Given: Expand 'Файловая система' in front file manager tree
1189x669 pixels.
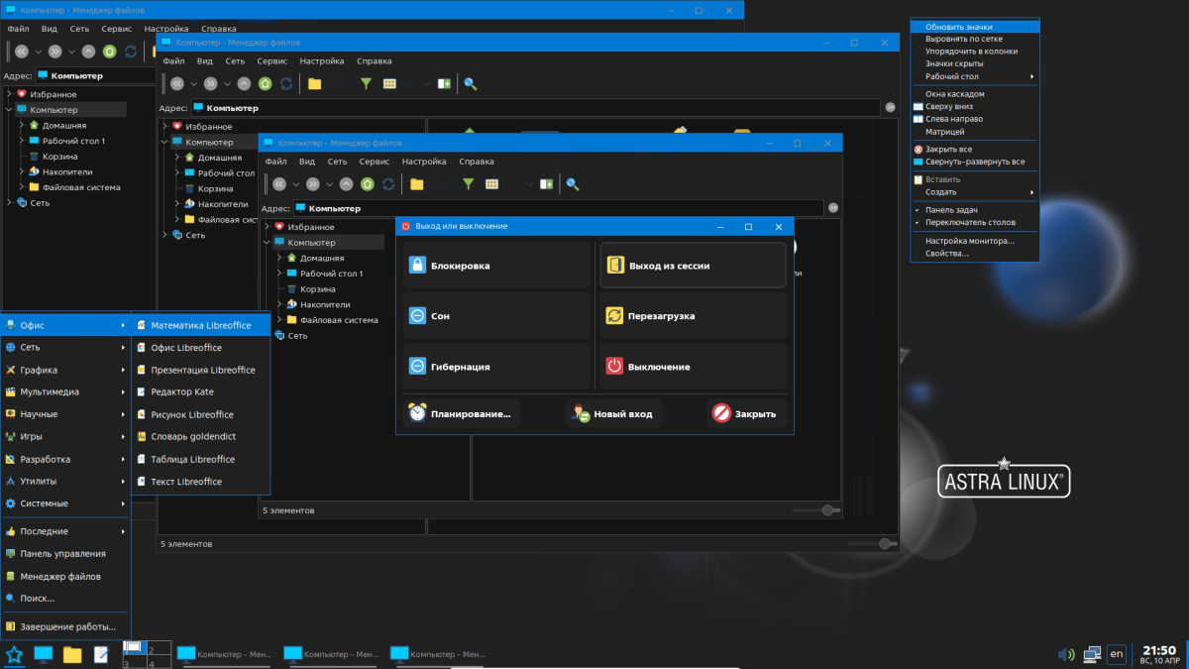Looking at the screenshot, I should 279,320.
